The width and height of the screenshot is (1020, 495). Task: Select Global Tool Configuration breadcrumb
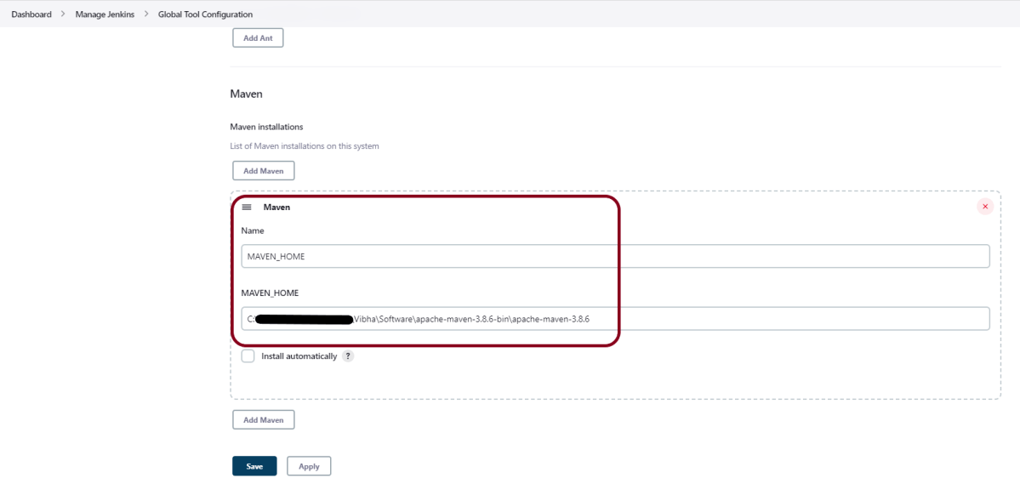point(205,14)
